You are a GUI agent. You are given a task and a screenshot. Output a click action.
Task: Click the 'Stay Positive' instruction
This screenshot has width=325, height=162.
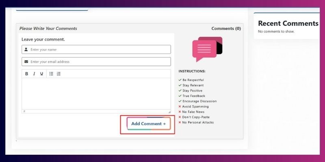coord(192,91)
